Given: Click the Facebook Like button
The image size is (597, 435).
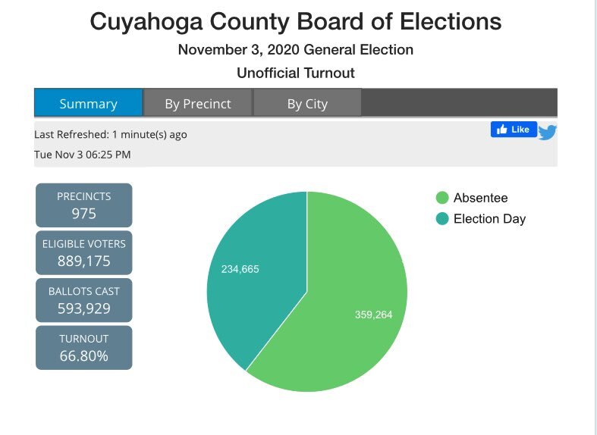Looking at the screenshot, I should coord(514,130).
